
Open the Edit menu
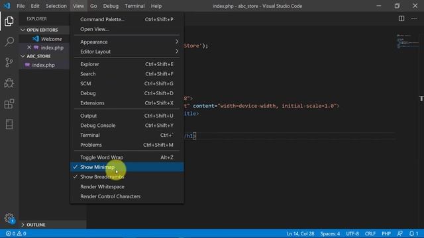coord(35,6)
